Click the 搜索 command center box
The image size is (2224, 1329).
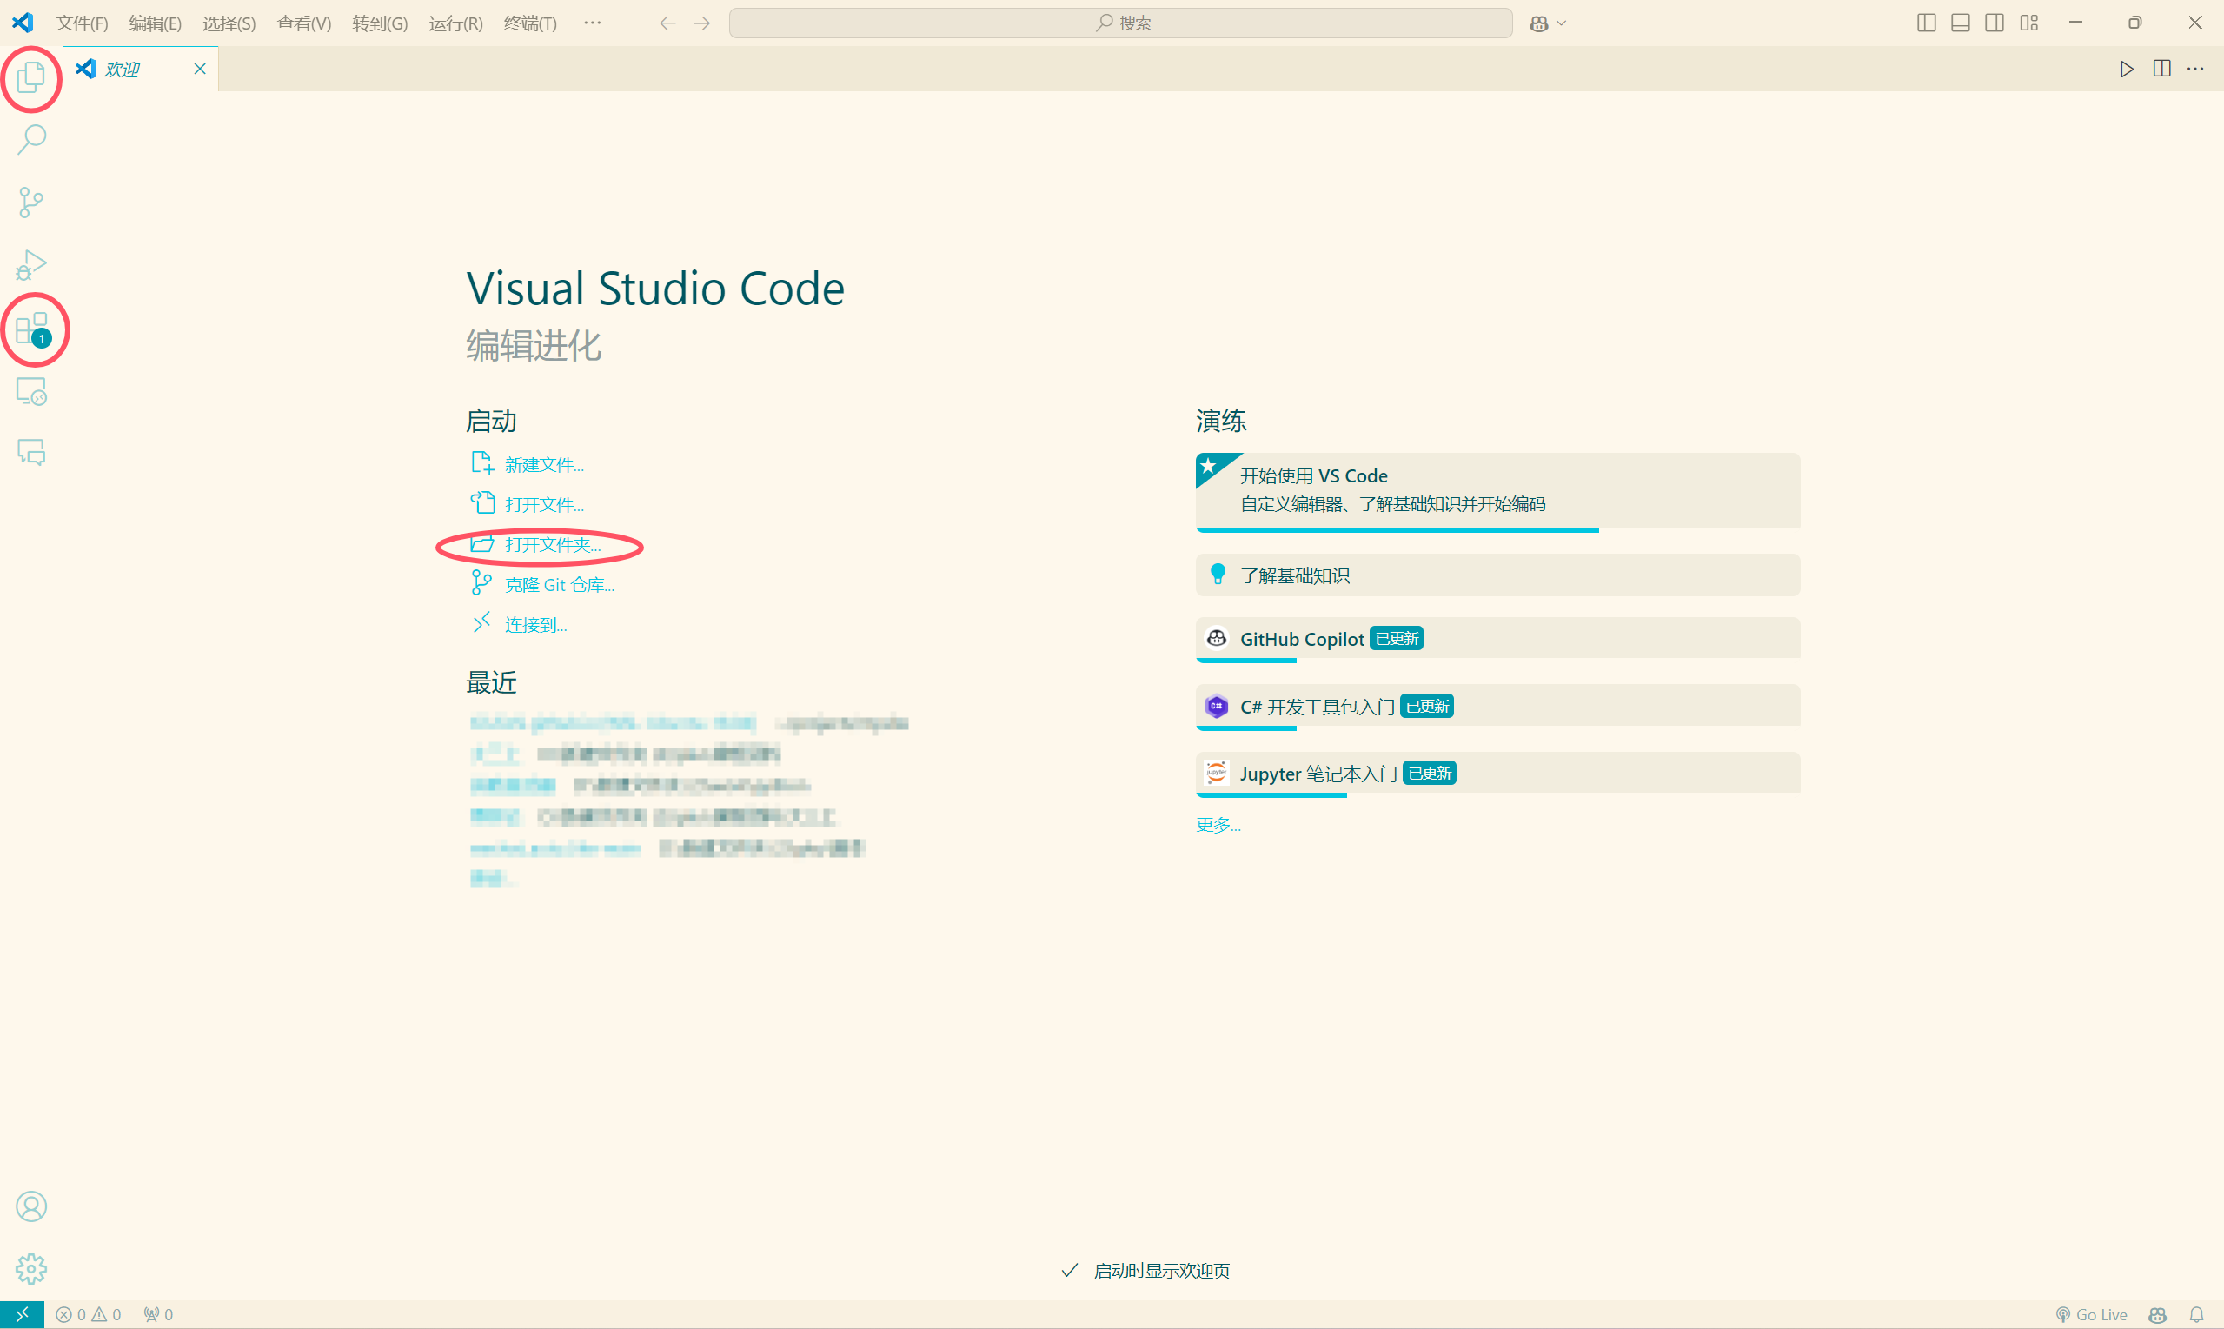tap(1121, 23)
